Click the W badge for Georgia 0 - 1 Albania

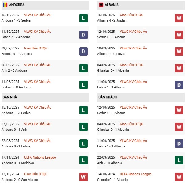pos(179,177)
